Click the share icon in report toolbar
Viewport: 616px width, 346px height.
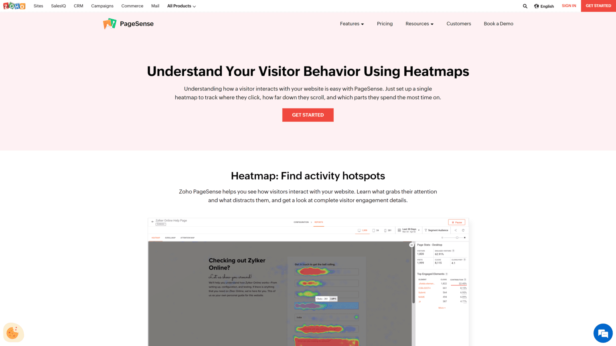pos(456,230)
